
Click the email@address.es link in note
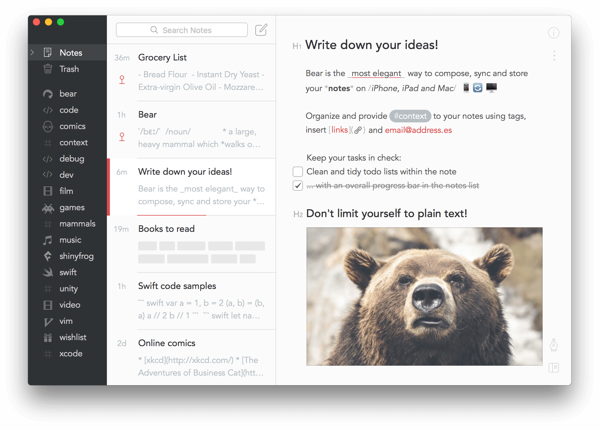click(x=418, y=129)
